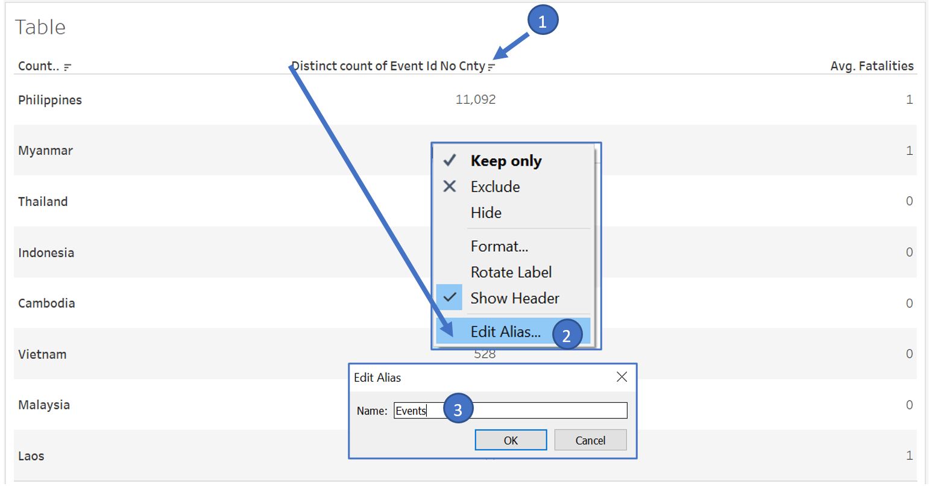Select the Vietnam row label

pyautogui.click(x=42, y=354)
